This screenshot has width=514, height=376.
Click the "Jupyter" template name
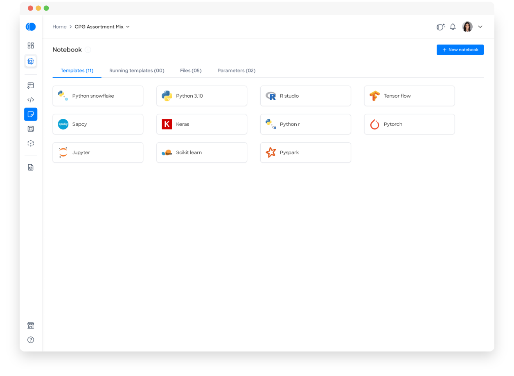coord(81,152)
